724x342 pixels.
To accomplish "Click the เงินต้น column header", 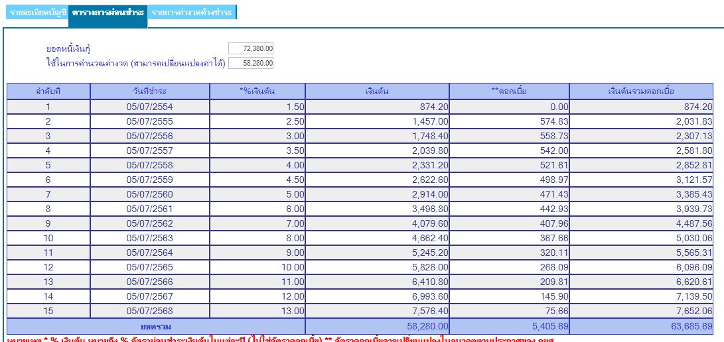I will 377,91.
